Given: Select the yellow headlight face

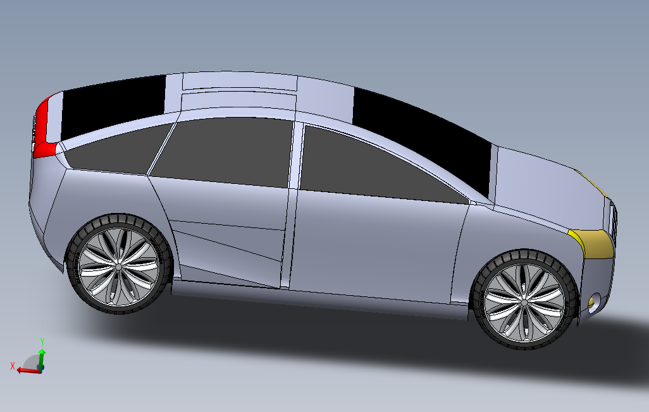Looking at the screenshot, I should pyautogui.click(x=593, y=243).
